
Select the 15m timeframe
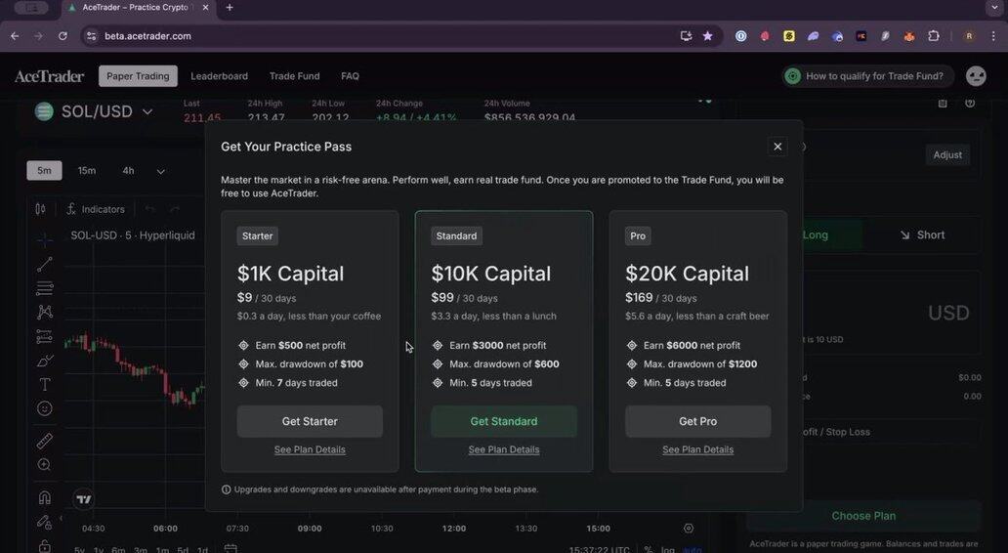87,170
